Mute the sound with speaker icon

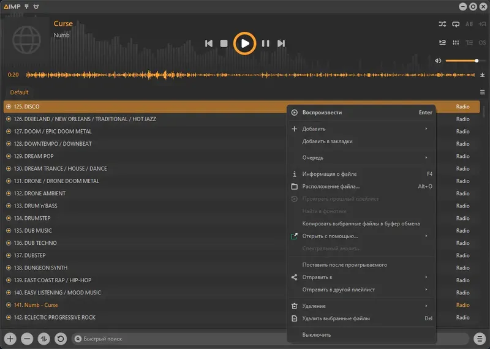438,61
